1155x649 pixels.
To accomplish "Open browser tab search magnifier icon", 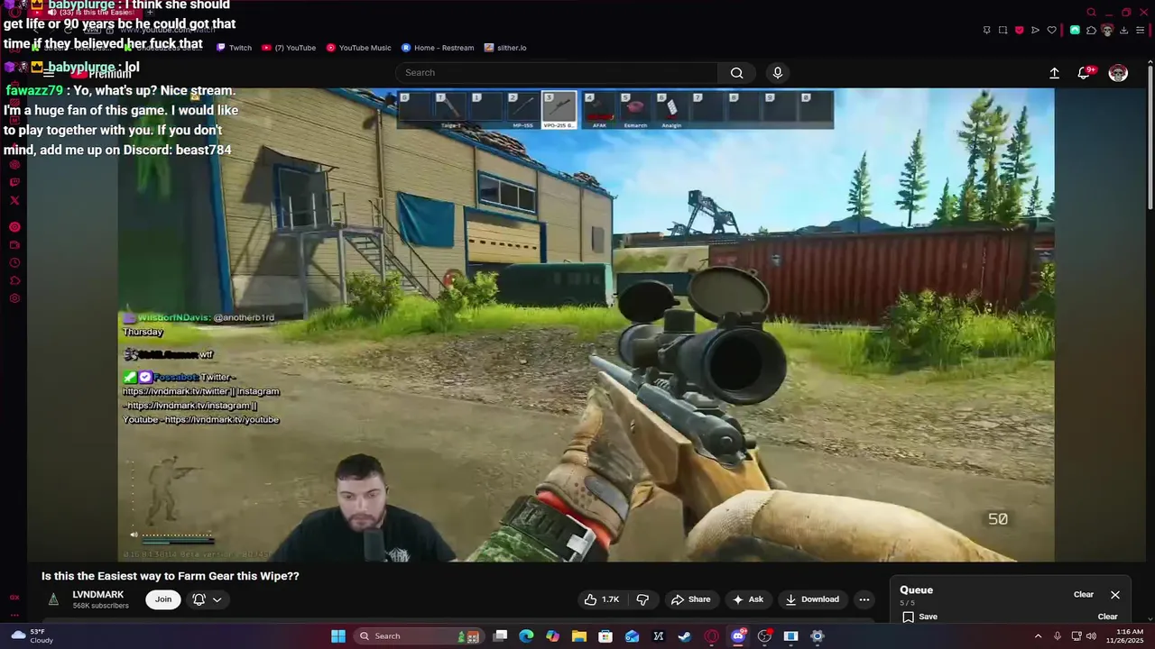I will (x=1091, y=13).
